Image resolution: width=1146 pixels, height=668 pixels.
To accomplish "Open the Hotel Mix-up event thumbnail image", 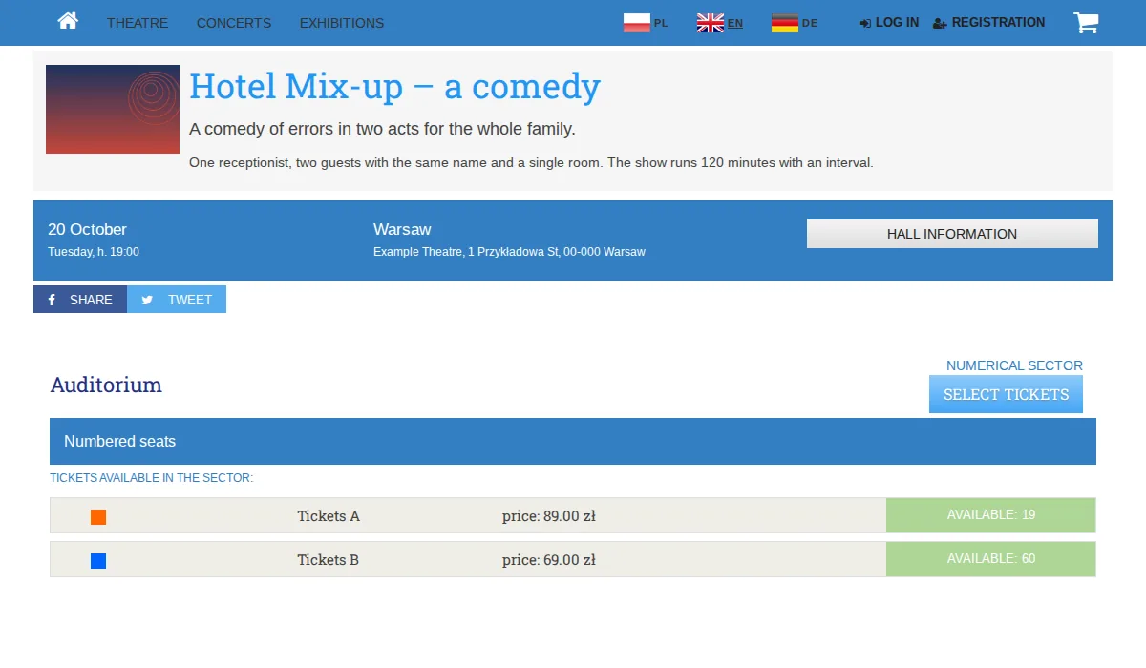I will pos(113,109).
